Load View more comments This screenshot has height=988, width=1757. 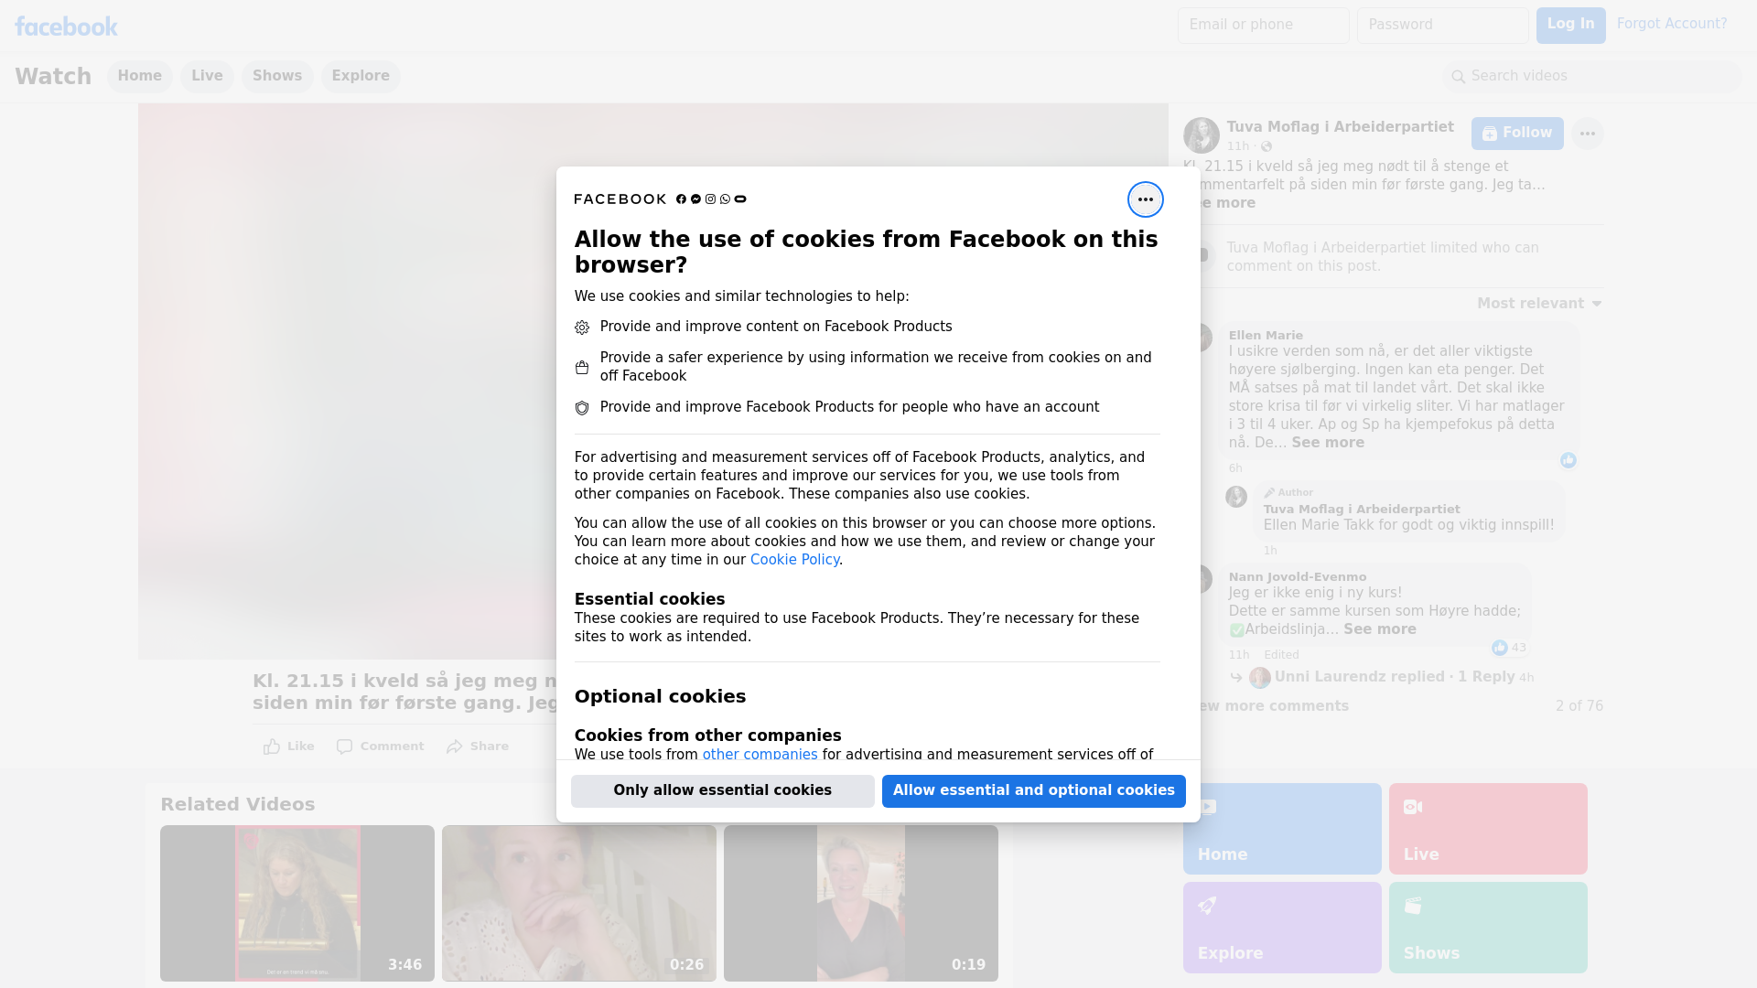(x=1267, y=706)
